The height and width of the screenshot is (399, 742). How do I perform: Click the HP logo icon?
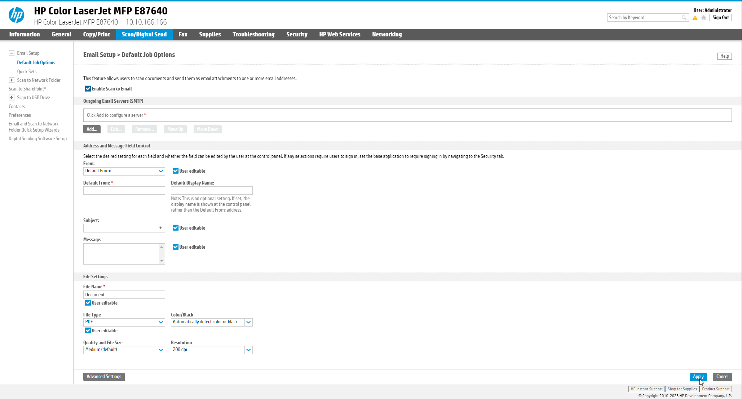[16, 15]
